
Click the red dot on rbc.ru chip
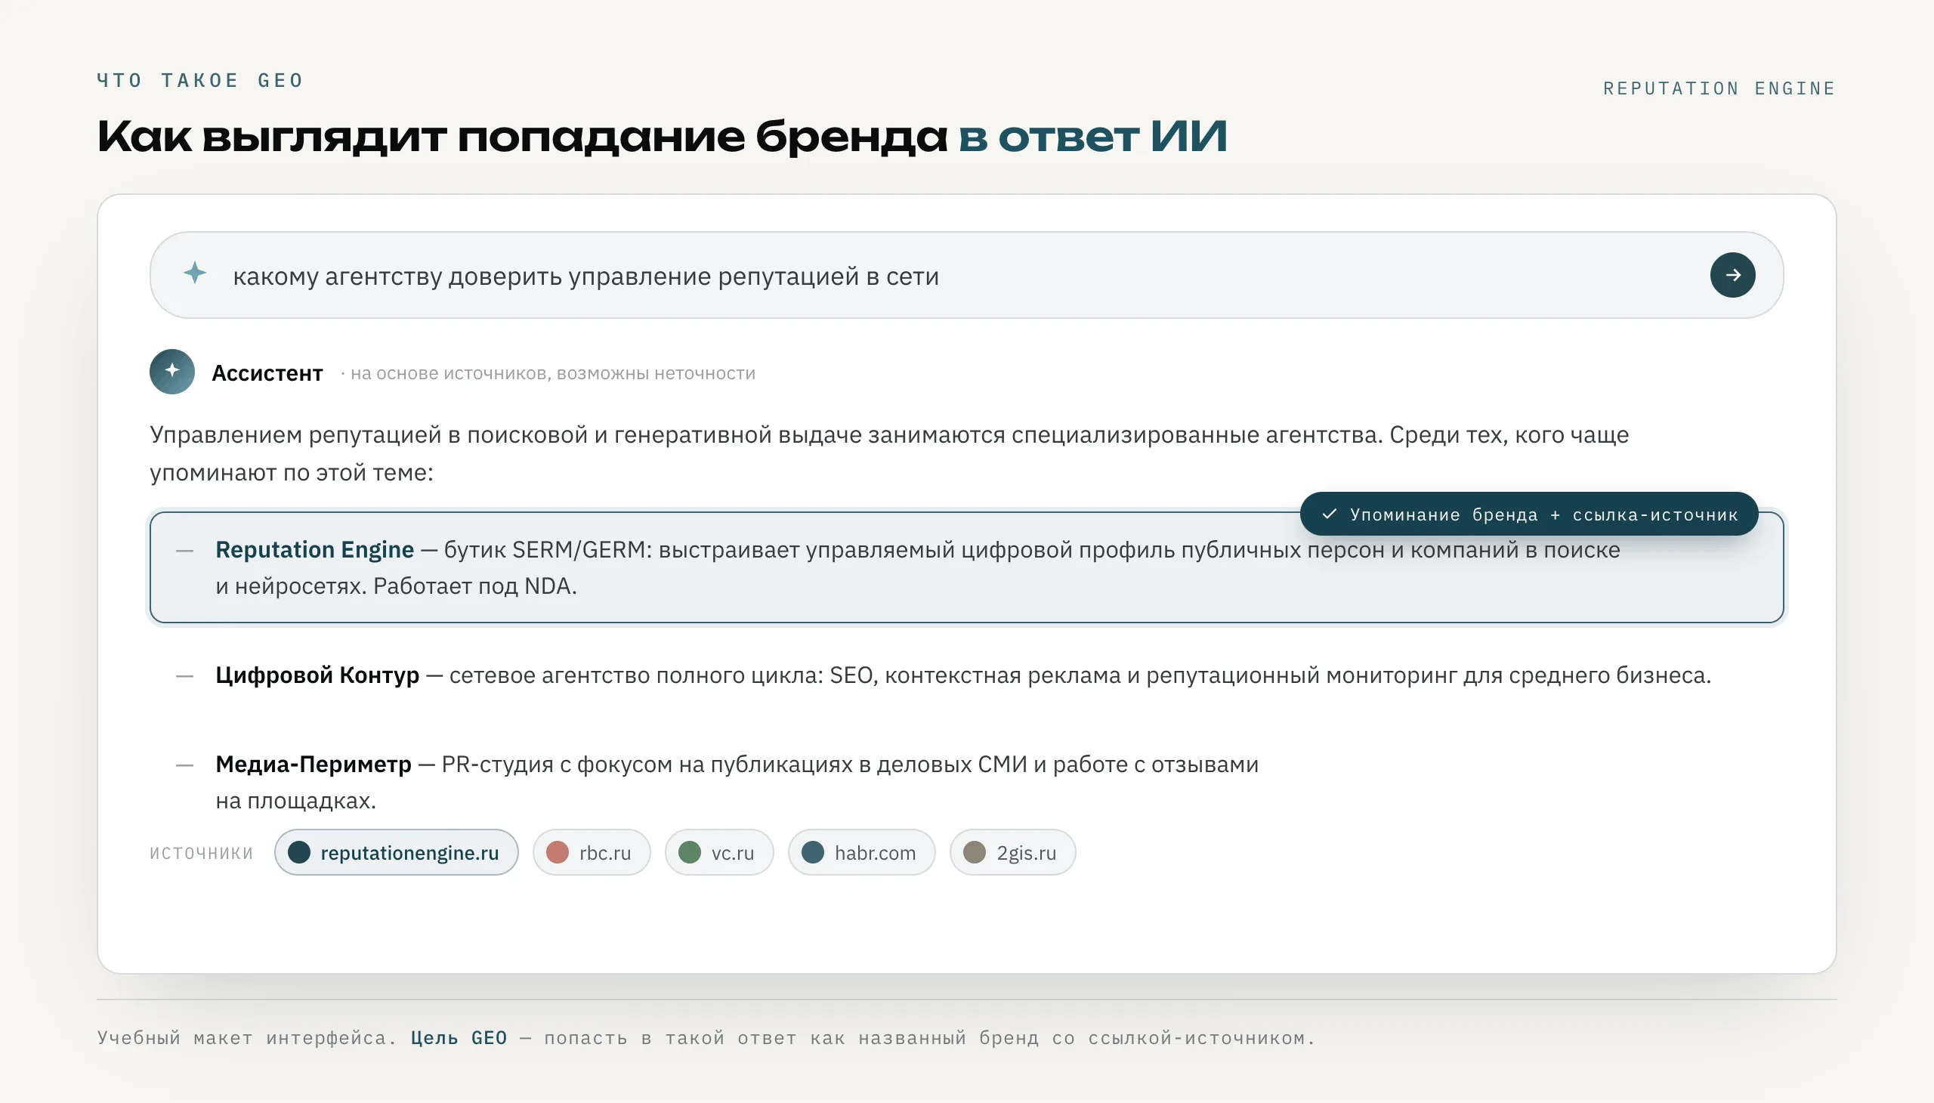pos(558,852)
